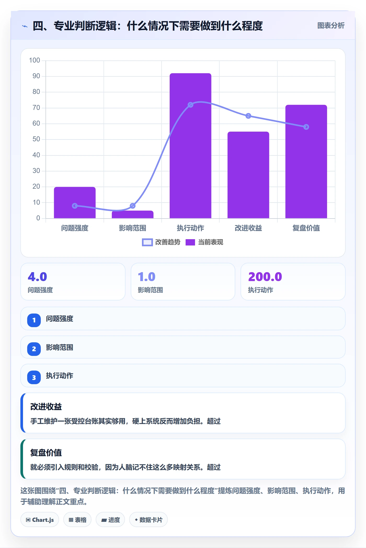The width and height of the screenshot is (366, 548).
Task: Click the y-axis value 50
Action: point(36,139)
